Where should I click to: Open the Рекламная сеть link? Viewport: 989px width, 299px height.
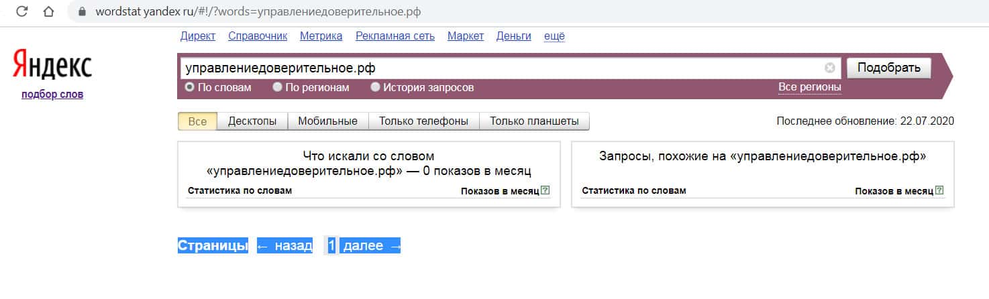pyautogui.click(x=395, y=36)
